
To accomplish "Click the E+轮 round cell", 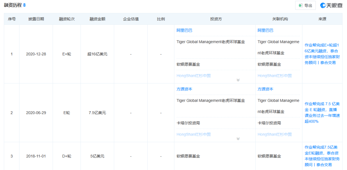I will tap(67, 54).
